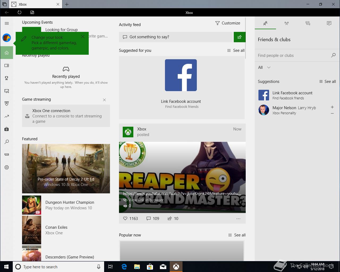Open Task View on taskbar
The image size is (340, 272).
[110, 267]
